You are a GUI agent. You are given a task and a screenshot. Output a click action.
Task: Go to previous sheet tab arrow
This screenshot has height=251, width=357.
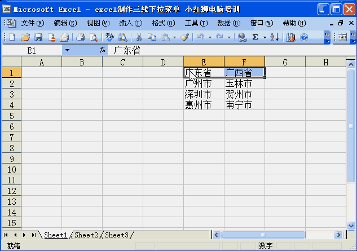15,235
